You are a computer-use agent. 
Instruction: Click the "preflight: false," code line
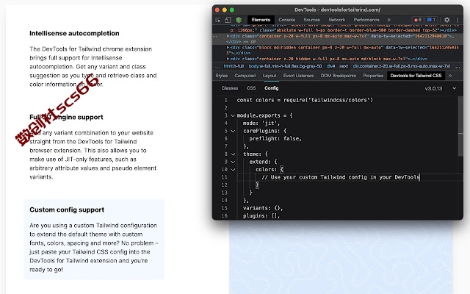(275, 139)
